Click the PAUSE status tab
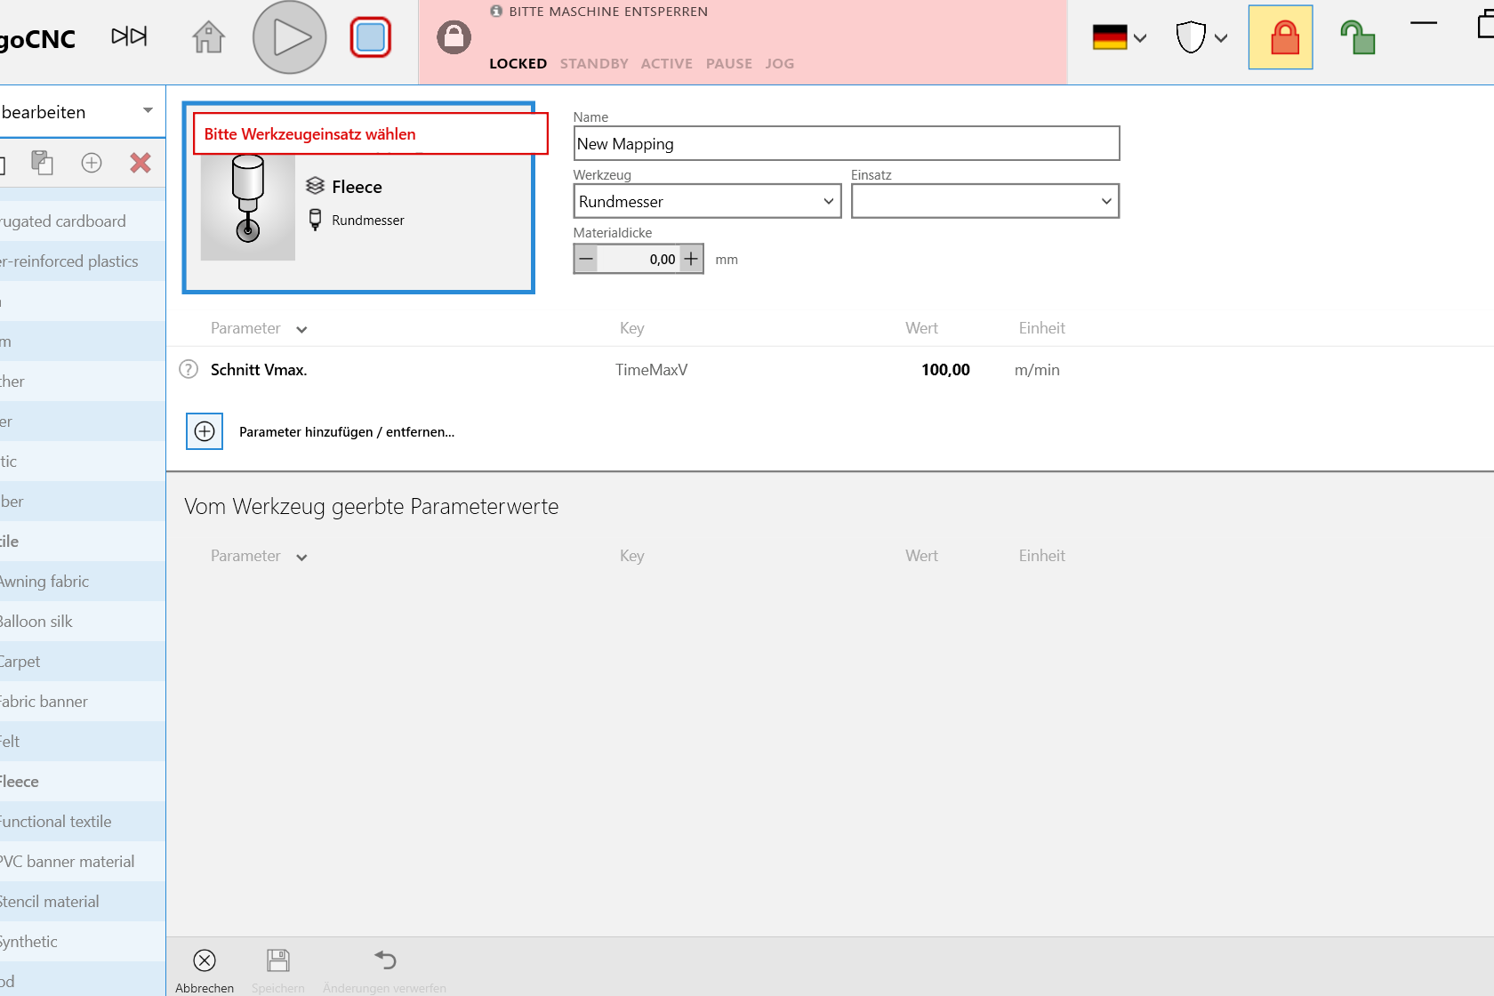 tap(729, 64)
